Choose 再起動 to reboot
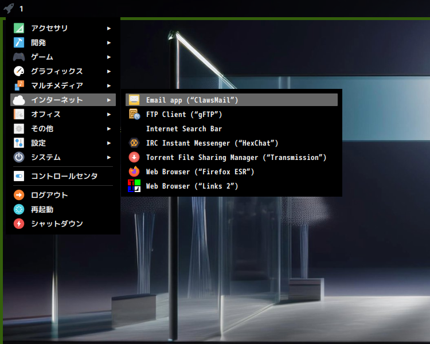The height and width of the screenshot is (344, 430). pyautogui.click(x=63, y=209)
